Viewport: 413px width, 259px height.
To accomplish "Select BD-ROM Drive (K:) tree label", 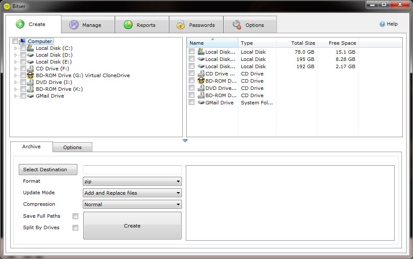I will pyautogui.click(x=59, y=89).
